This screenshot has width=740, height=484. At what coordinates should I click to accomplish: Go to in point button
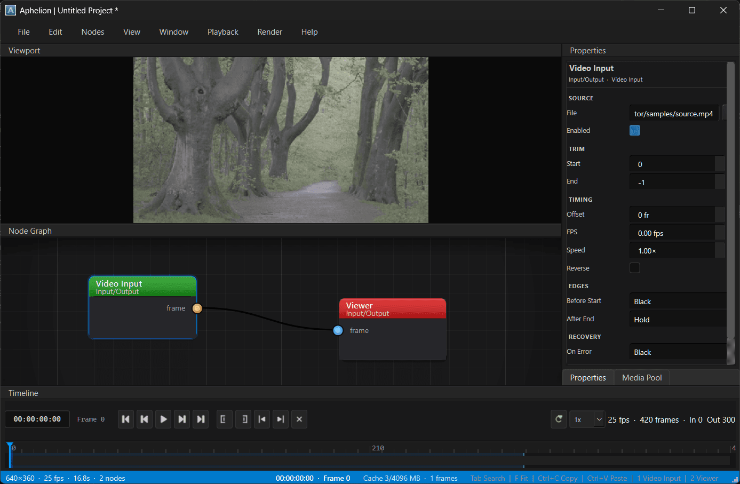coord(262,419)
